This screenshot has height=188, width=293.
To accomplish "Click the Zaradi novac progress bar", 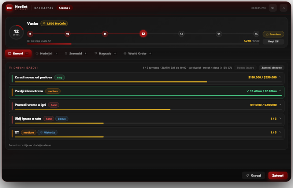I will pyautogui.click(x=148, y=82).
